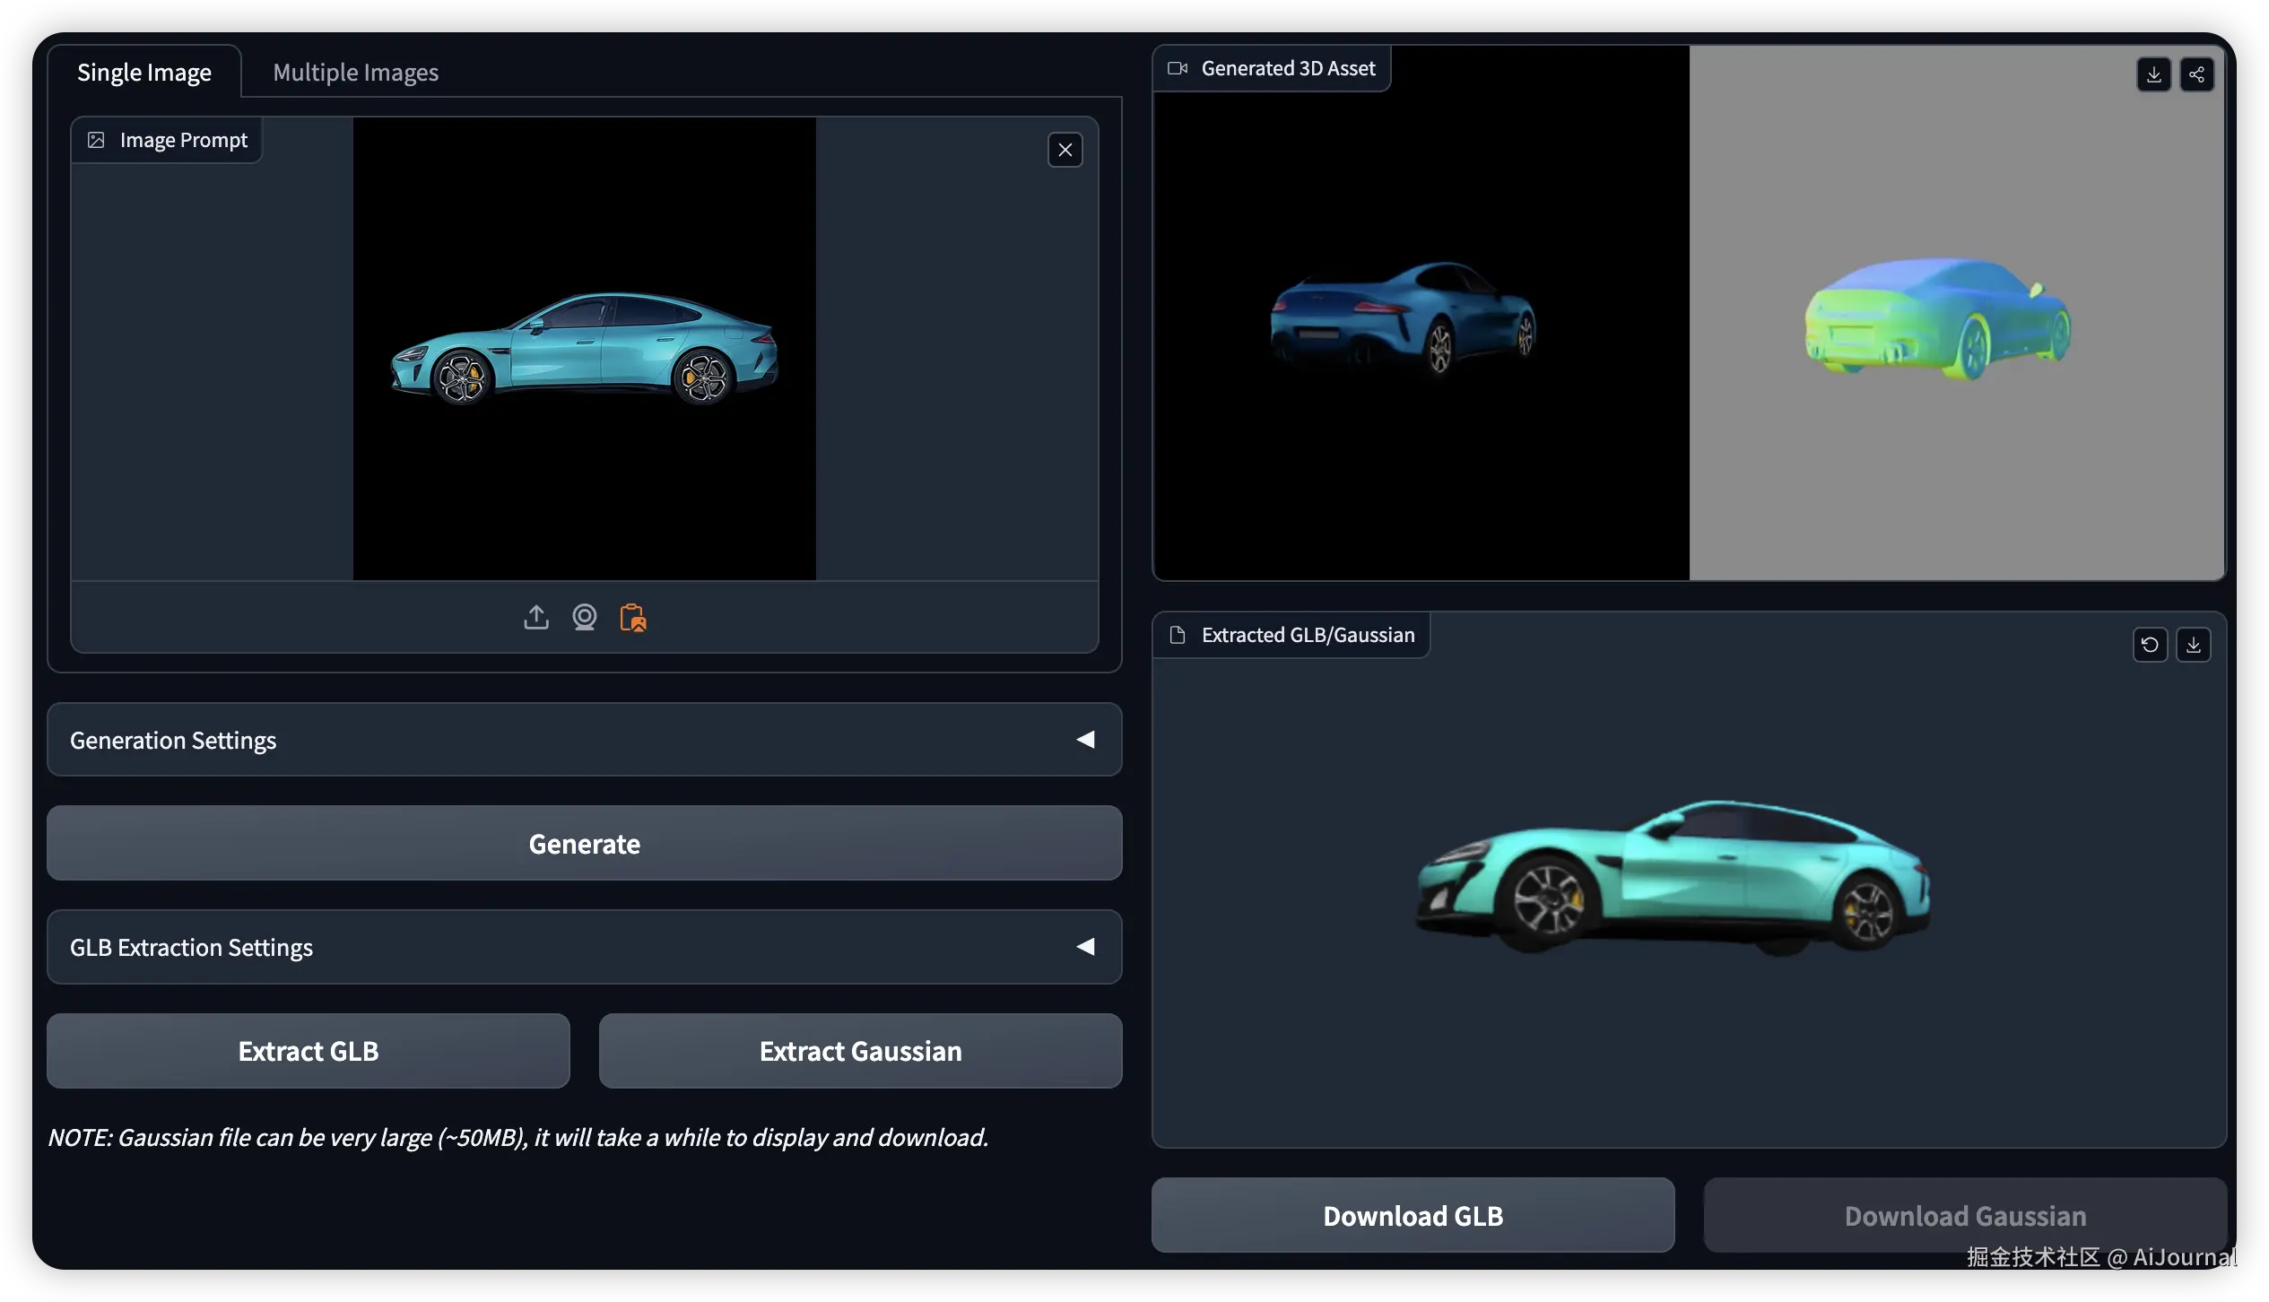Share the generated 3D asset

[x=2196, y=74]
